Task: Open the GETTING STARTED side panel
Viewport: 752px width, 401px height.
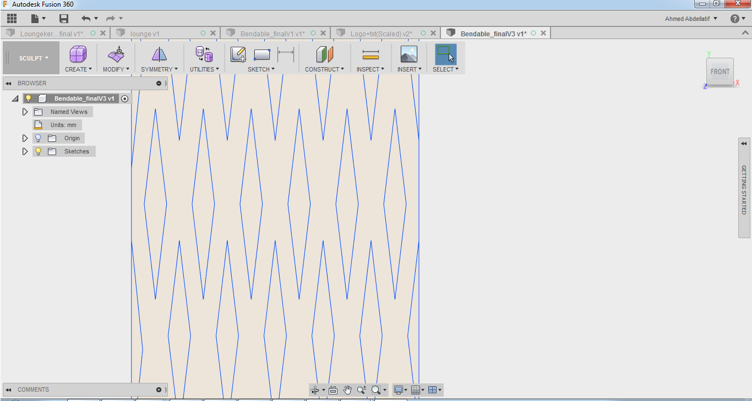Action: 744,188
